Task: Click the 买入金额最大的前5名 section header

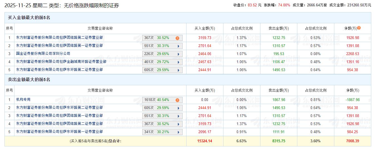Action: tap(29, 18)
